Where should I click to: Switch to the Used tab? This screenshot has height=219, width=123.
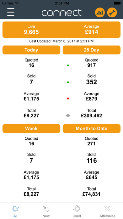tap(77, 211)
